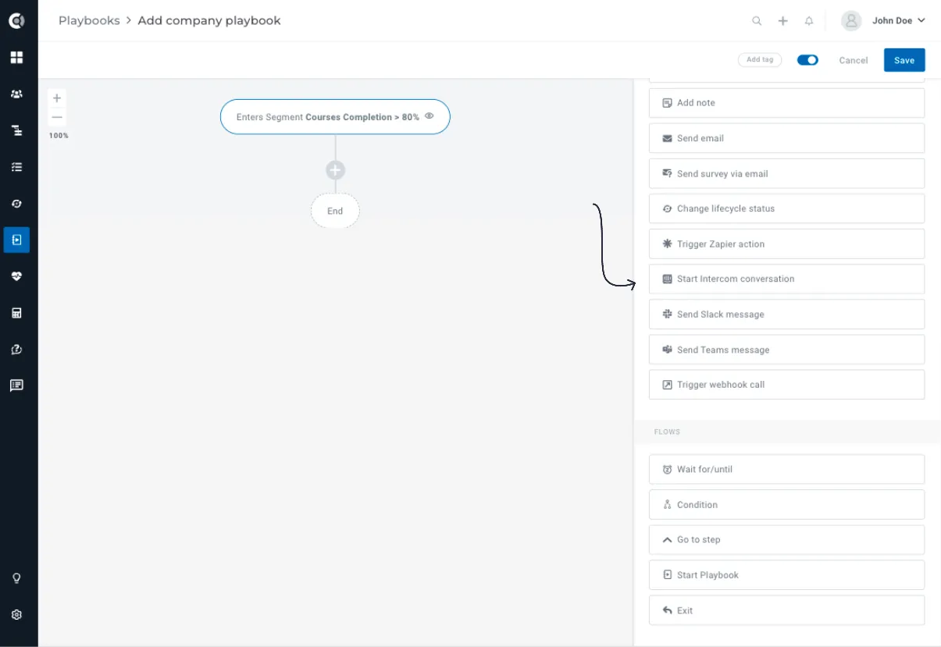The image size is (941, 647).
Task: Open the lightbulb icon in the sidebar
Action: (16, 578)
